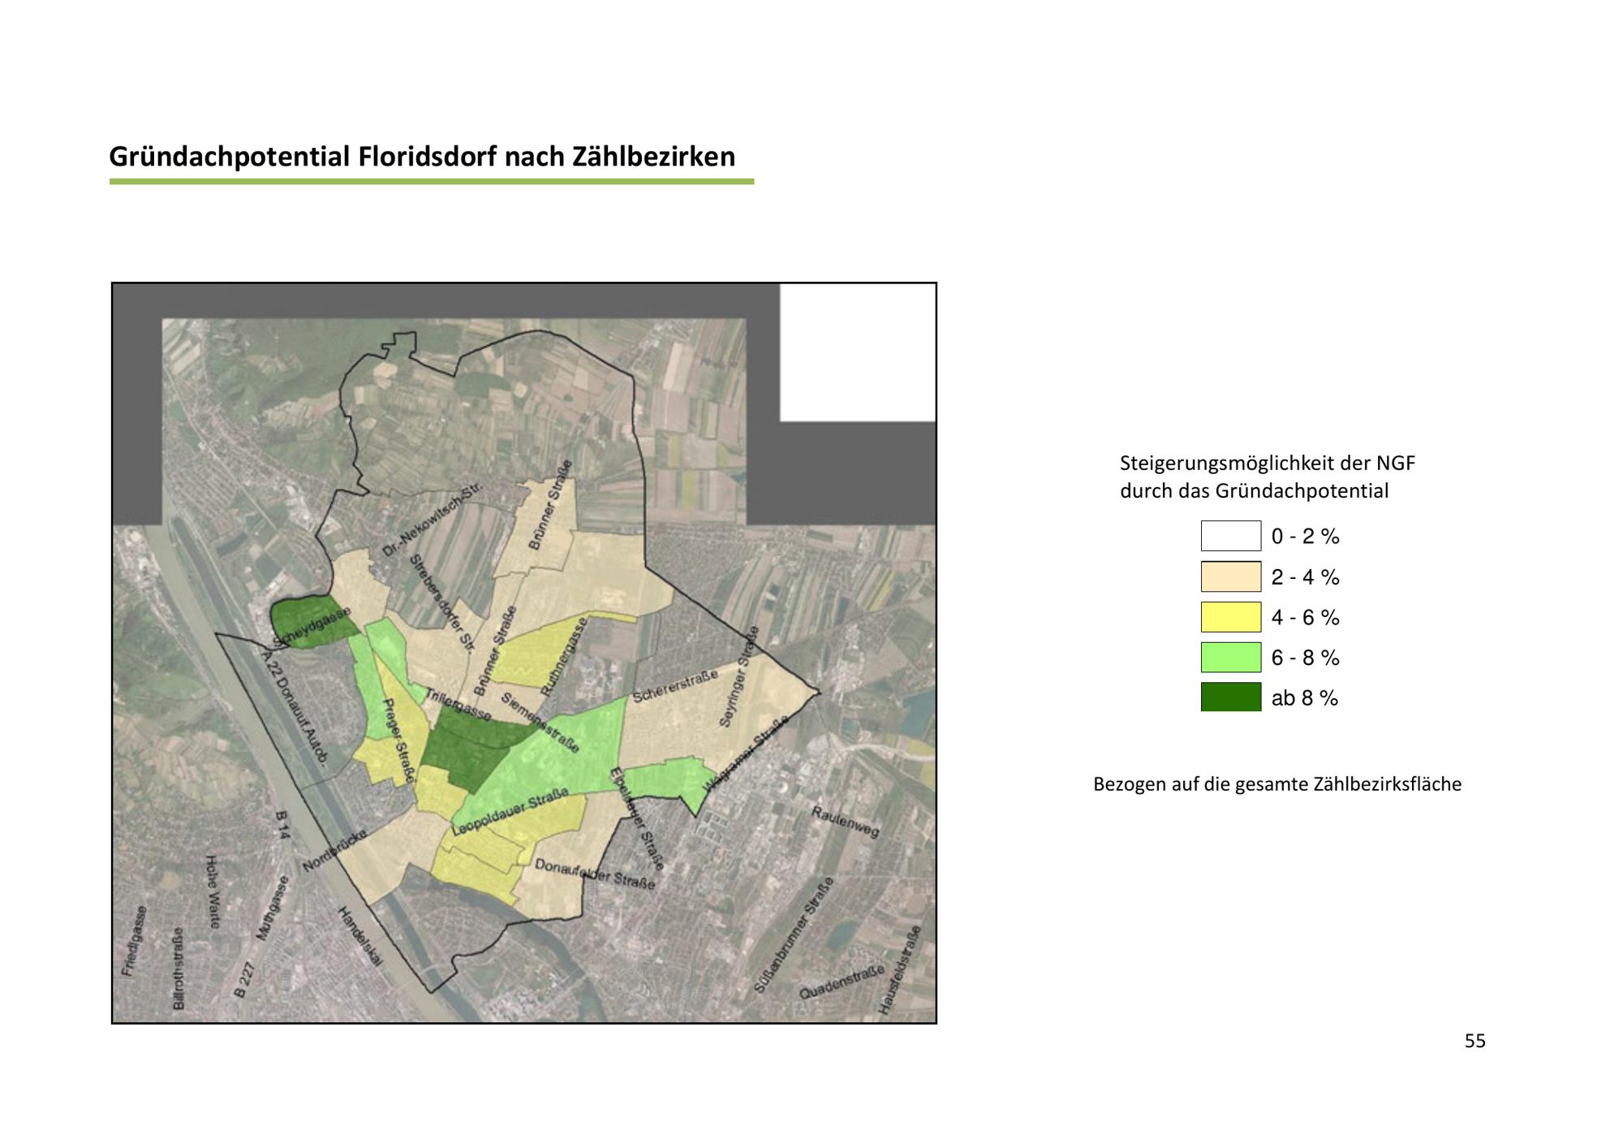The width and height of the screenshot is (1623, 1148).
Task: Click the white blank box at map corner
Action: [x=857, y=352]
